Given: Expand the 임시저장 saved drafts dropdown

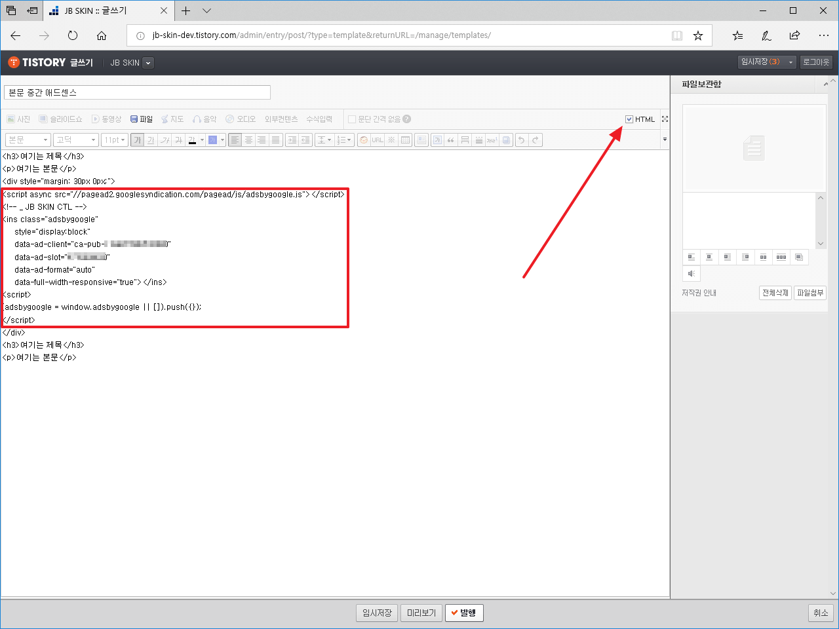Looking at the screenshot, I should point(790,62).
